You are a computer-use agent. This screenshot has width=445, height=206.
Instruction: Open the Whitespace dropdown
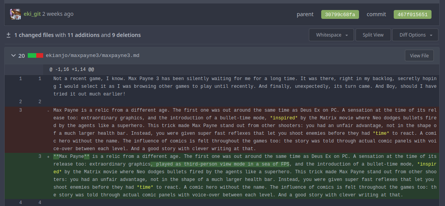coord(331,35)
